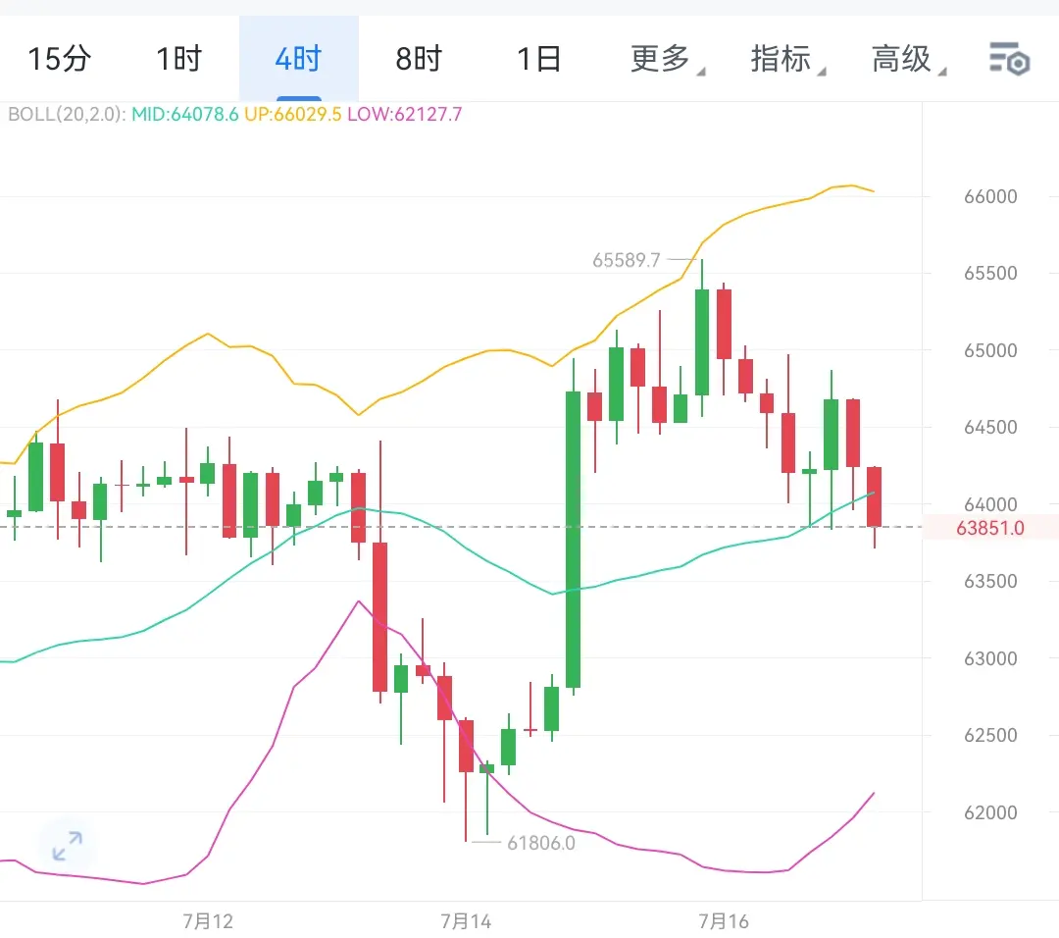1059x938 pixels.
Task: Click the 7月16 date on time axis
Action: pyautogui.click(x=724, y=921)
